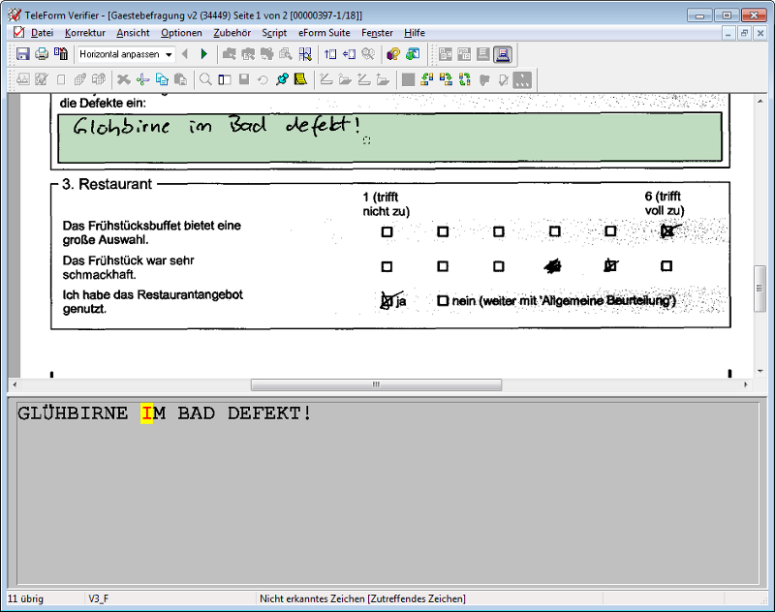Check the 'nein' checkbox in Restaurant section

(x=441, y=300)
